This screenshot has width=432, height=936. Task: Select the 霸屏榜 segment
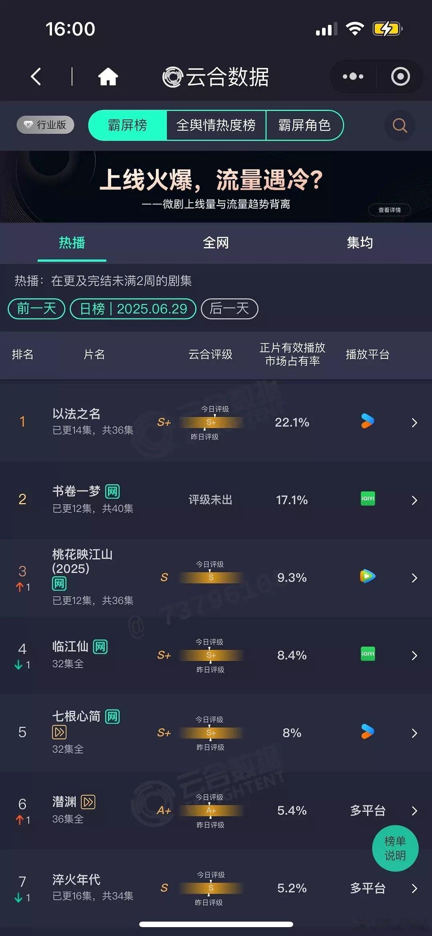point(127,125)
